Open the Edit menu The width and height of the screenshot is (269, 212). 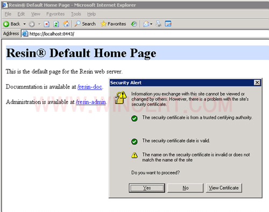coord(21,14)
